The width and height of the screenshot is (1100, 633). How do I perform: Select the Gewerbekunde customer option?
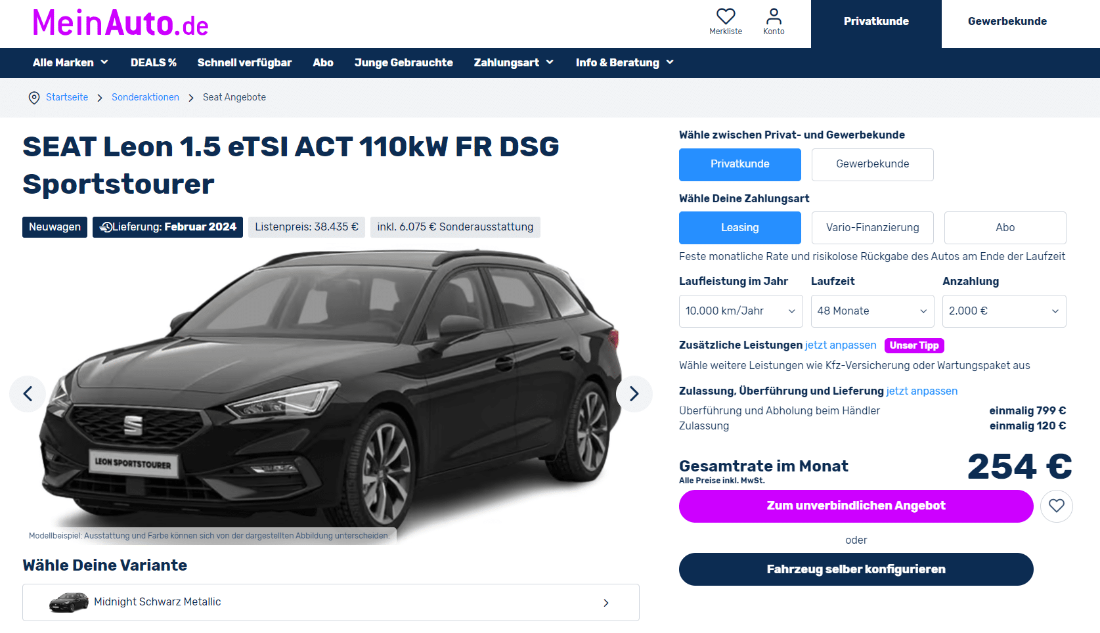pyautogui.click(x=872, y=164)
